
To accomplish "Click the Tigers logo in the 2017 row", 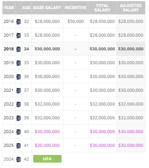I will (18, 36).
